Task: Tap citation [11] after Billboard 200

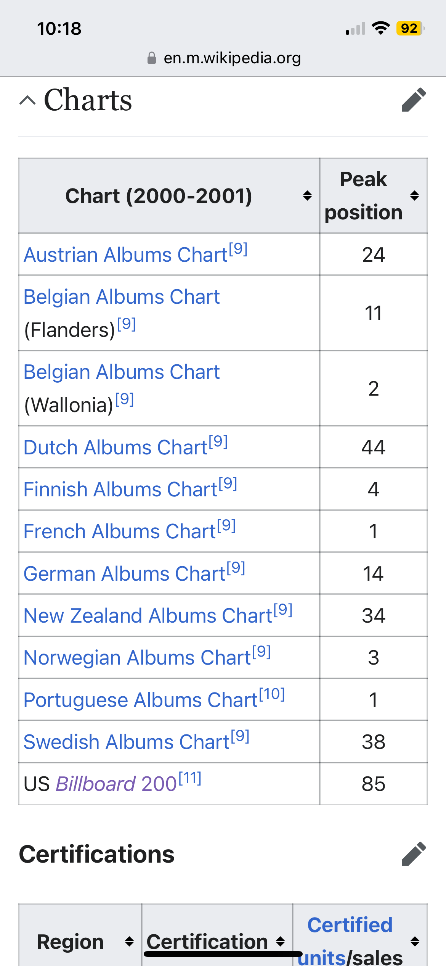Action: (190, 778)
